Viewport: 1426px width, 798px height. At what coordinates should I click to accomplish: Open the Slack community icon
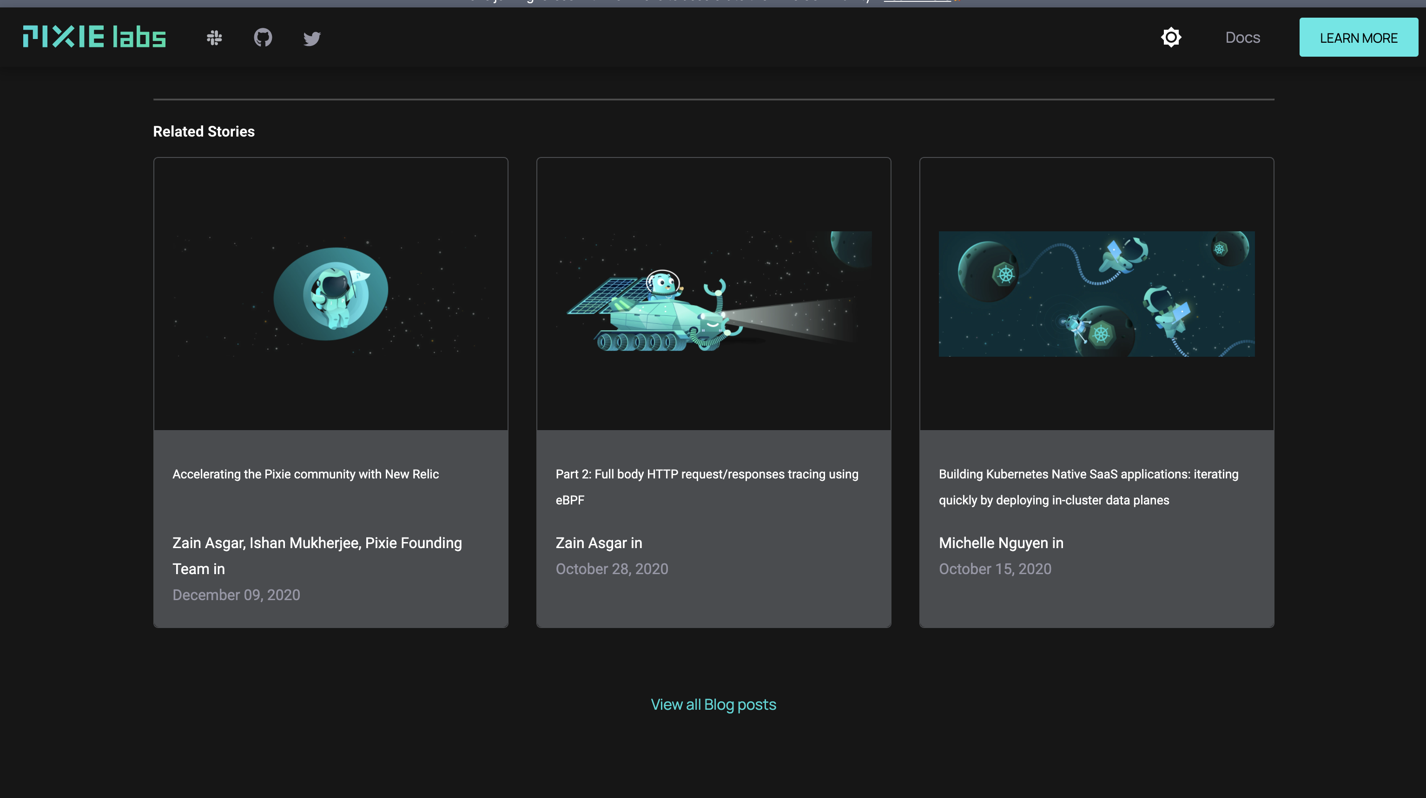(214, 38)
